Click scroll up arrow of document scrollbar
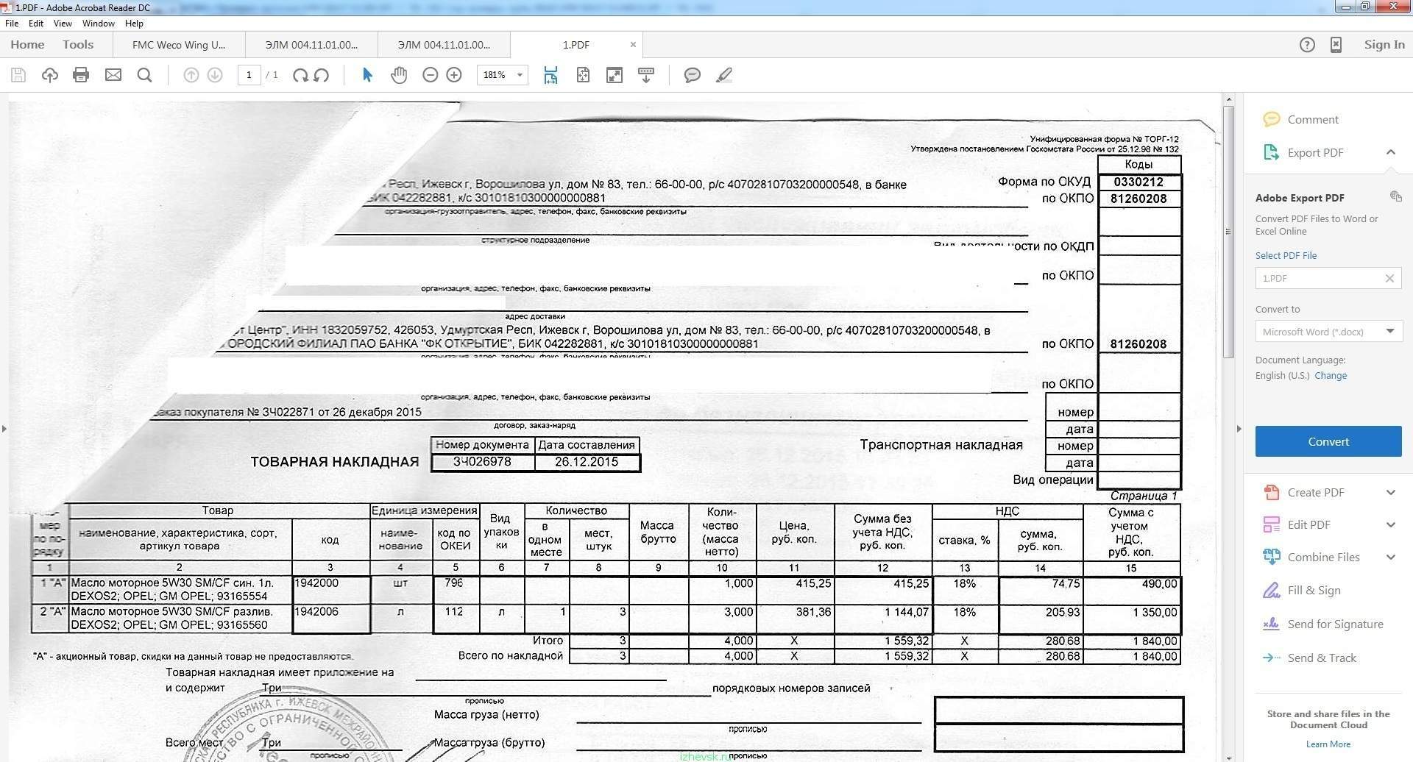Viewport: 1413px width, 762px height. 1228,99
